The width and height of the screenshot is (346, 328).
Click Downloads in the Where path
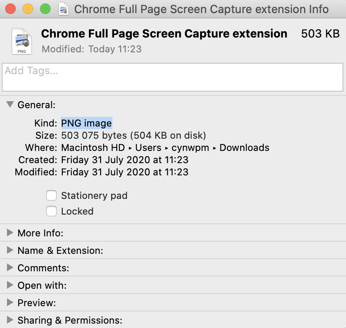[x=244, y=147]
